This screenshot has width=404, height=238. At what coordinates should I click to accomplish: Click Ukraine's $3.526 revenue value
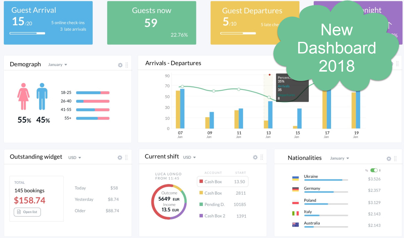374,179
